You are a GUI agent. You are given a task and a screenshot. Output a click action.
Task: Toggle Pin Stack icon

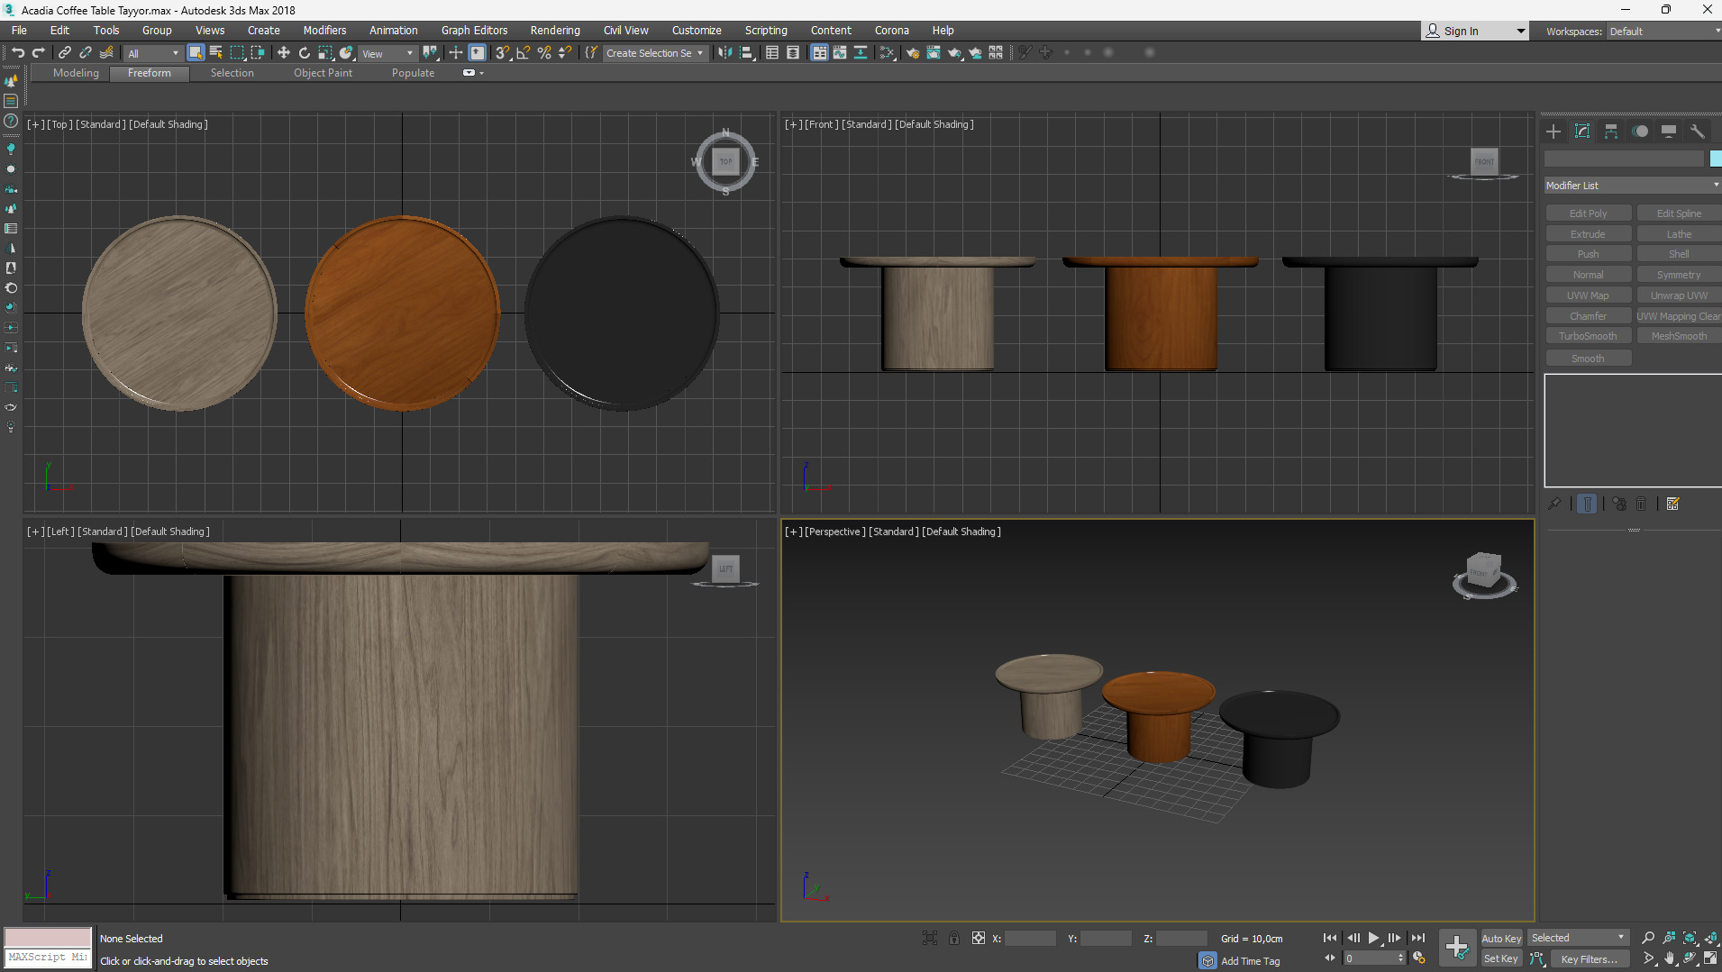(1554, 504)
